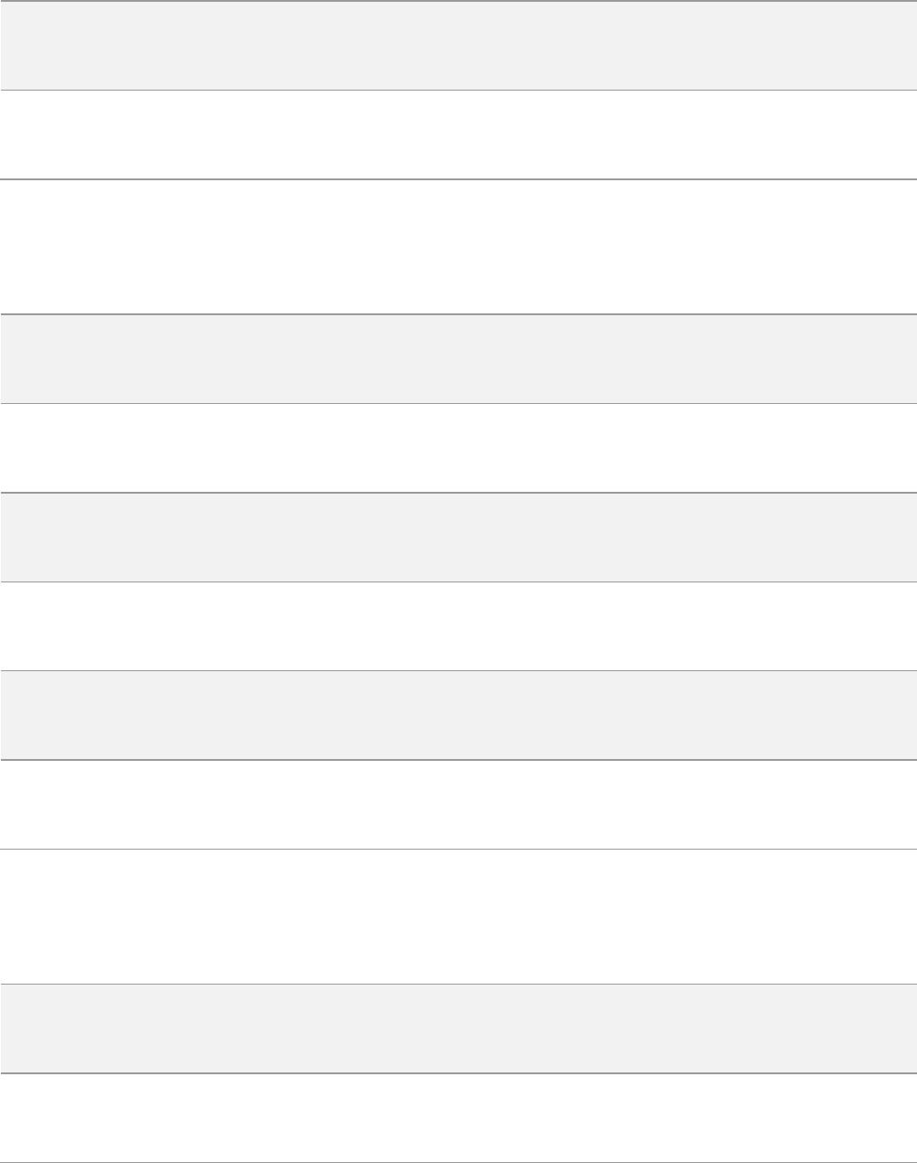Screen dimensions: 917x1163
Task: Select the second gray row from the top
Action: pos(458,359)
